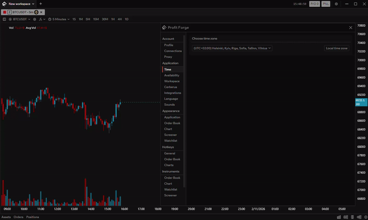Select the 1M timeframe shortcut
Image resolution: width=368 pixels, height=220 pixels.
point(81,19)
